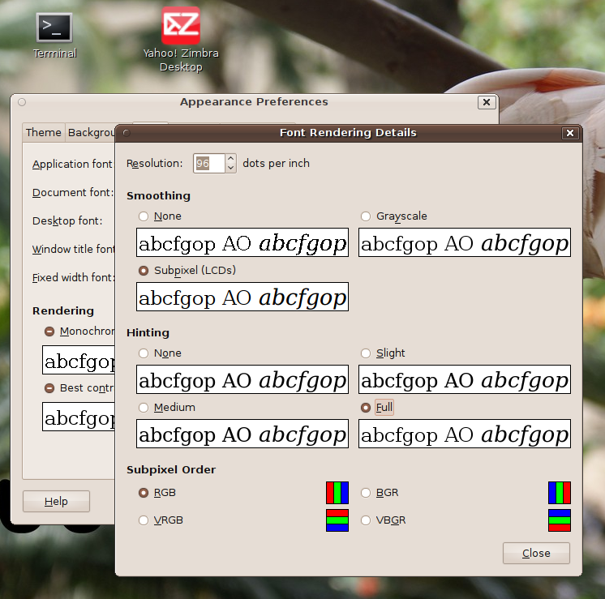Click the Desktop font label
The width and height of the screenshot is (605, 599).
67,221
